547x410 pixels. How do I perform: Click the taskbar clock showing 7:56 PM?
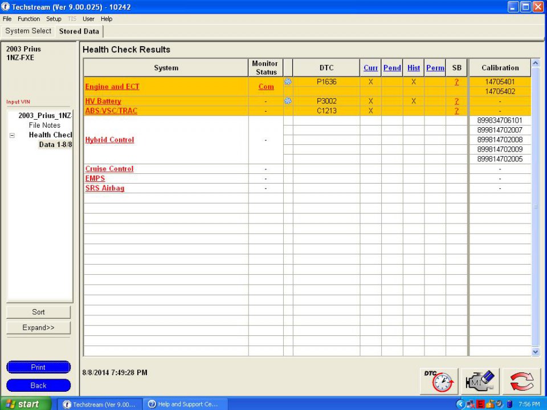click(x=529, y=404)
